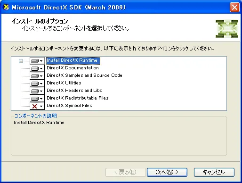Select DirectX Samples and Source Code row
The width and height of the screenshot is (242, 183).
[84, 75]
